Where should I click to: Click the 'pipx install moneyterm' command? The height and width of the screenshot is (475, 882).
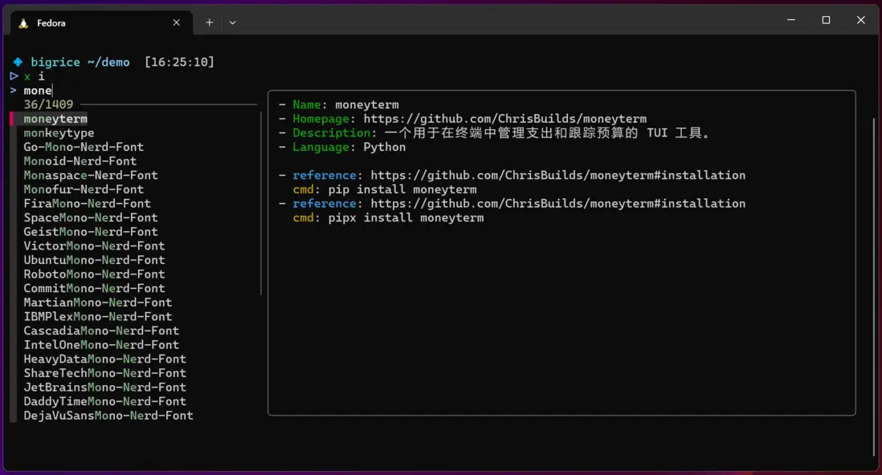coord(406,217)
